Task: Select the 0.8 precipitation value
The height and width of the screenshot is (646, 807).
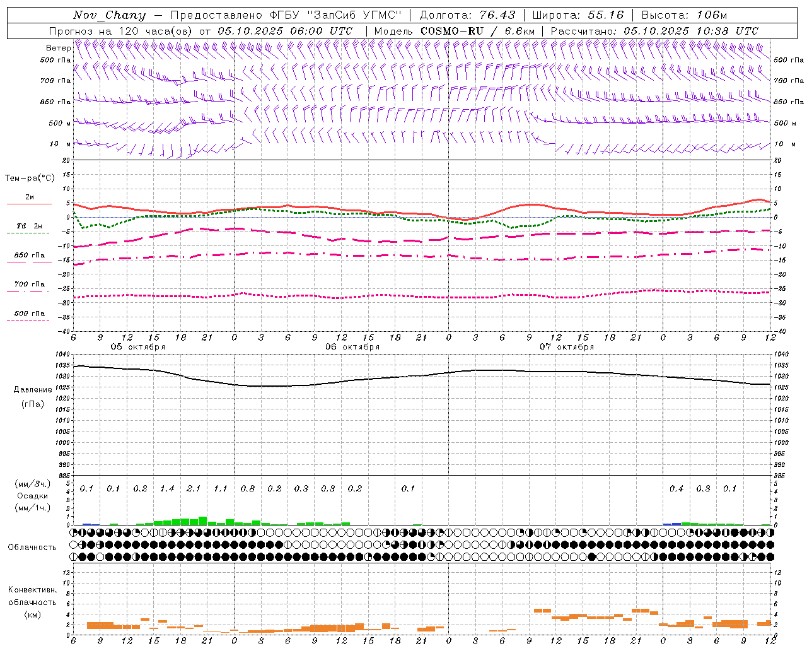Action: pyautogui.click(x=247, y=489)
